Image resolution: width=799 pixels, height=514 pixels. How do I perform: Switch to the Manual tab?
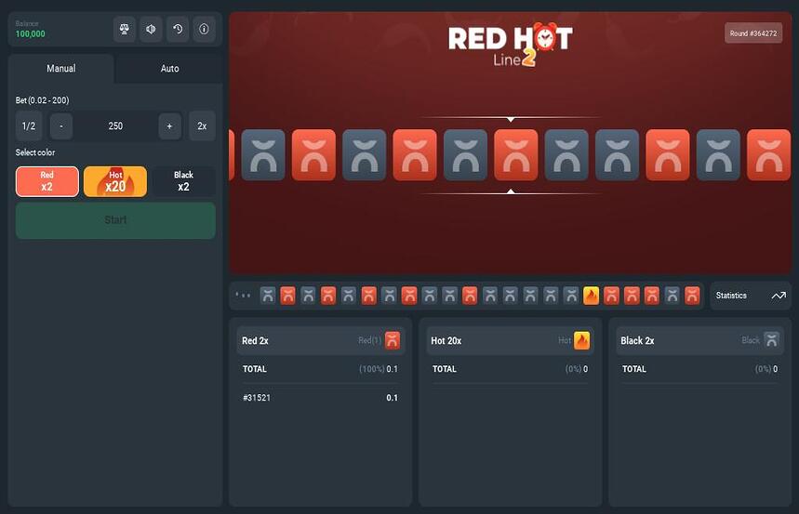pos(61,68)
